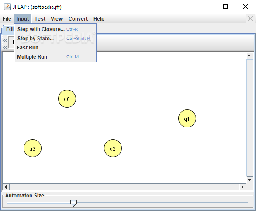The image size is (256, 211).
Task: Close the current tab with X button
Action: (x=250, y=18)
